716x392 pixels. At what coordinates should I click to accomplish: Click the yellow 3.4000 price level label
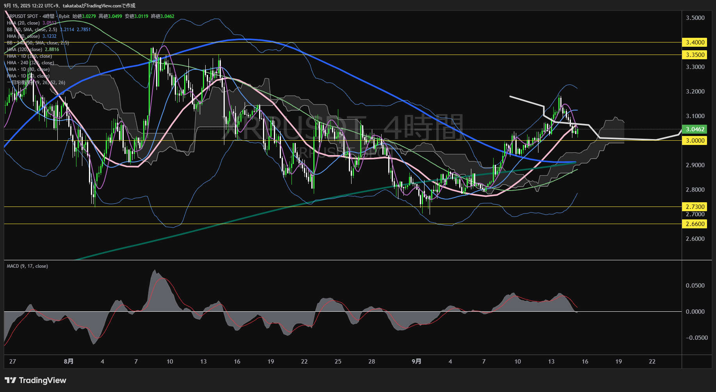(x=695, y=42)
